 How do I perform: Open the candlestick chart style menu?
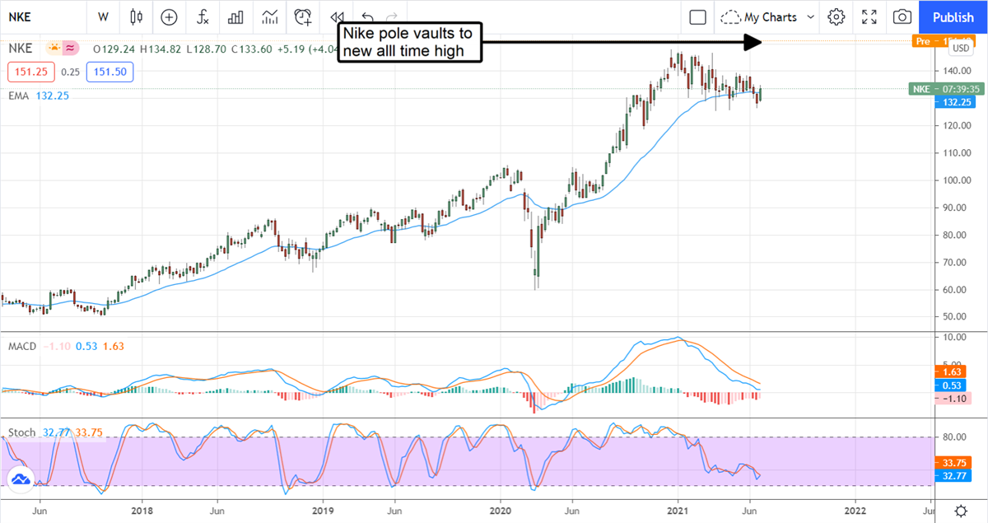click(x=137, y=16)
